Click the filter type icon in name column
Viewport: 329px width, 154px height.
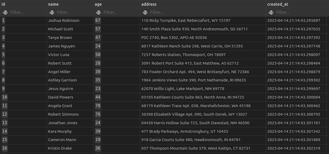[52, 12]
